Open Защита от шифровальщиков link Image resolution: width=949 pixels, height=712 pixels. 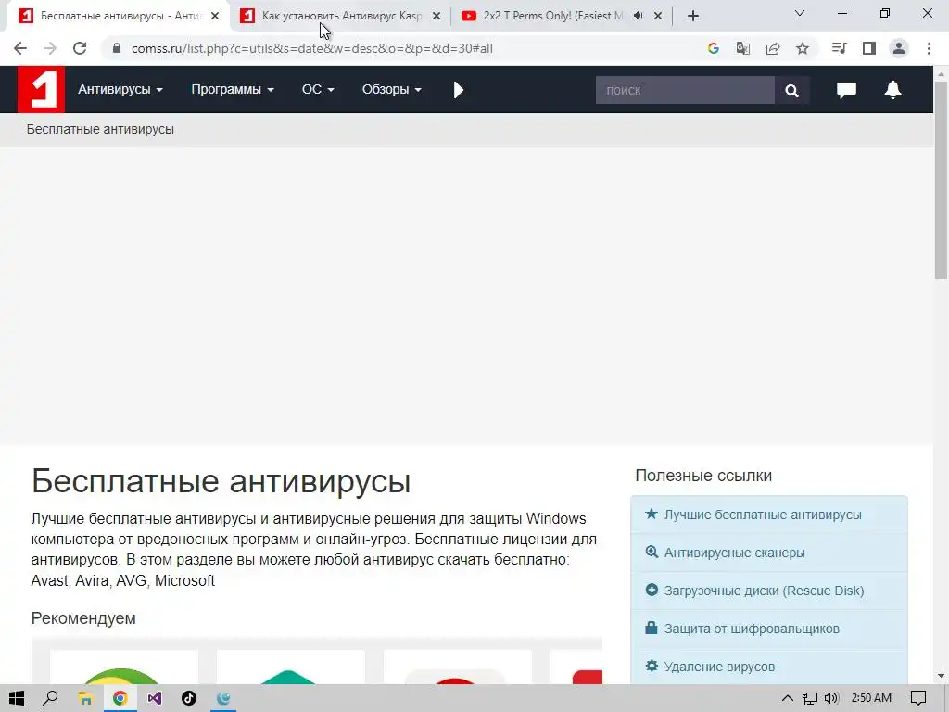point(752,629)
